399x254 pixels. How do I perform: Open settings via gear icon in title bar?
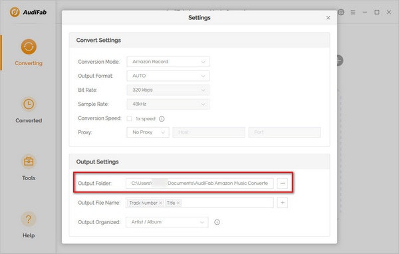point(341,12)
